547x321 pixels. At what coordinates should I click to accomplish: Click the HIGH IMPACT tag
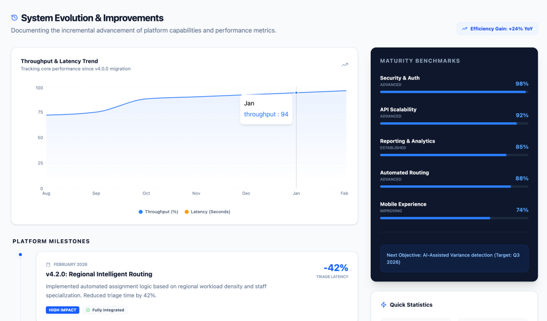[62, 310]
